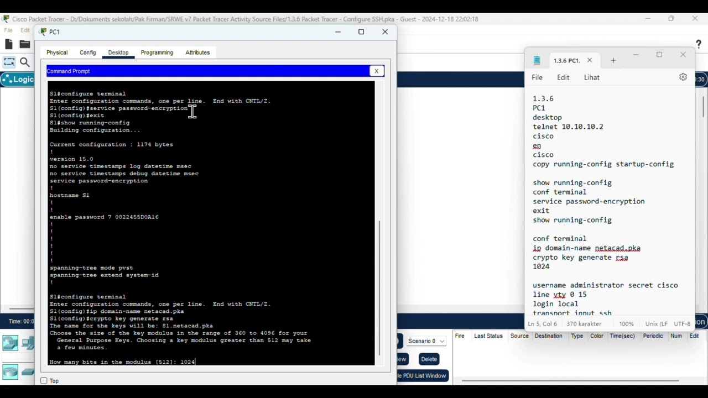708x398 pixels.
Task: Click the 'How many bits in the modulus' input line
Action: 122,362
